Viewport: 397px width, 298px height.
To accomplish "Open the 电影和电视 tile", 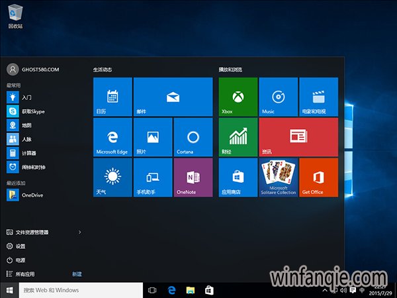I will (x=318, y=97).
